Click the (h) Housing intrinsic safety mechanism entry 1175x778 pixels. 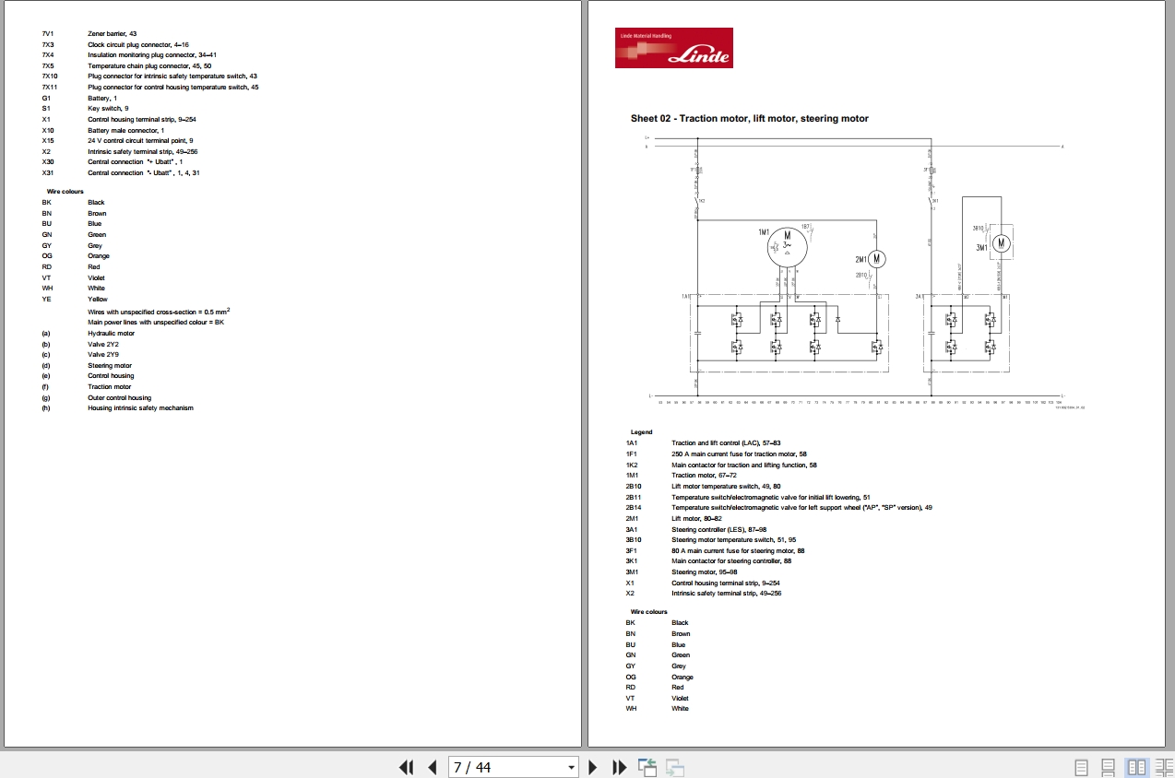(117, 408)
